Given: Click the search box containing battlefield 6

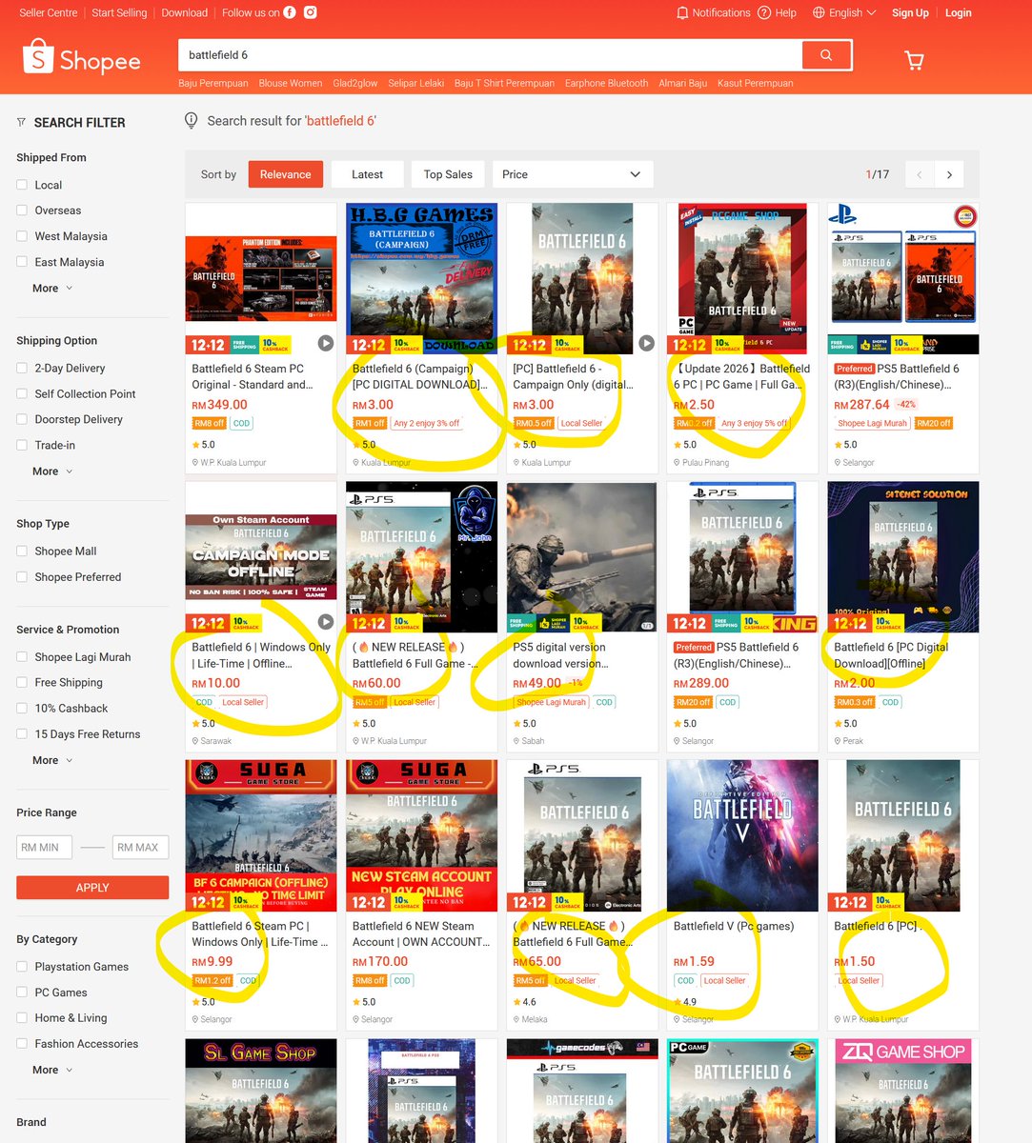Looking at the screenshot, I should click(490, 55).
